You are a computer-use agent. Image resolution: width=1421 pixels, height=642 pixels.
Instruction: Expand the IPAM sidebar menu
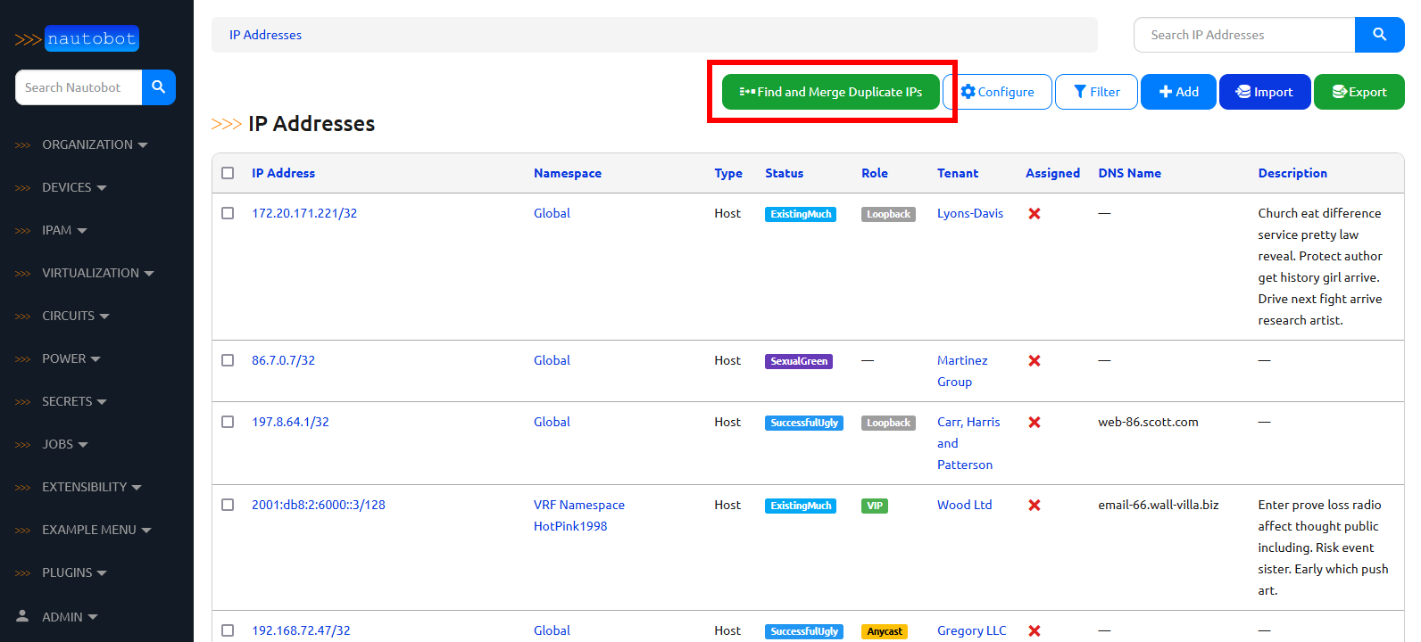point(64,230)
